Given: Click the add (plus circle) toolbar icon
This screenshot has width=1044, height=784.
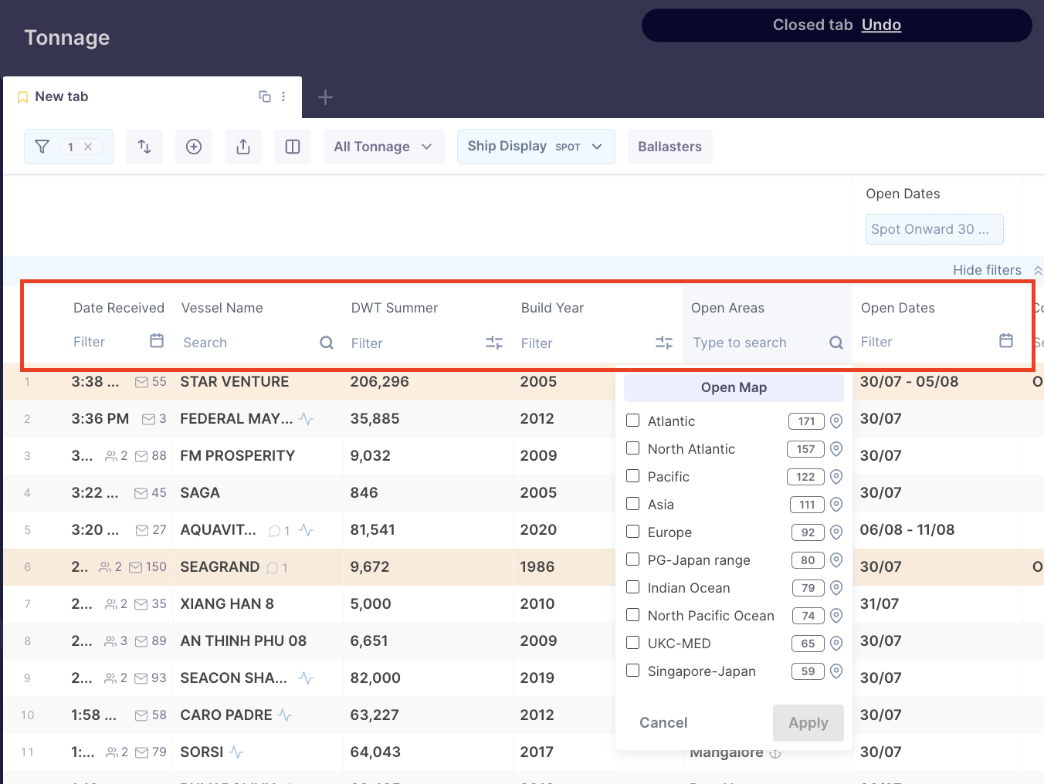Looking at the screenshot, I should [x=194, y=147].
